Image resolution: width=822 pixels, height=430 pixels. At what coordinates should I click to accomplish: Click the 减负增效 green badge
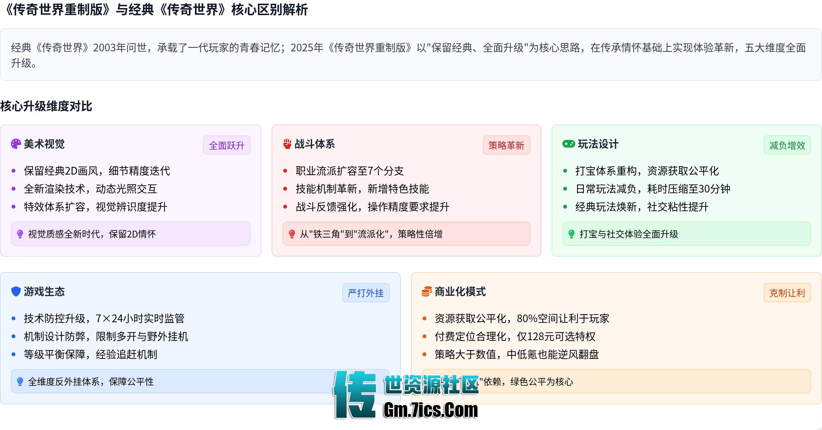[x=787, y=145]
